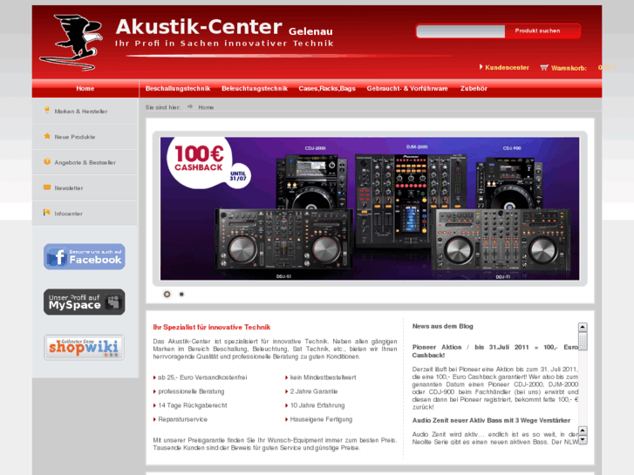Click the Marken & Hersteller sidebar icon
The height and width of the screenshot is (475, 634).
[x=47, y=110]
